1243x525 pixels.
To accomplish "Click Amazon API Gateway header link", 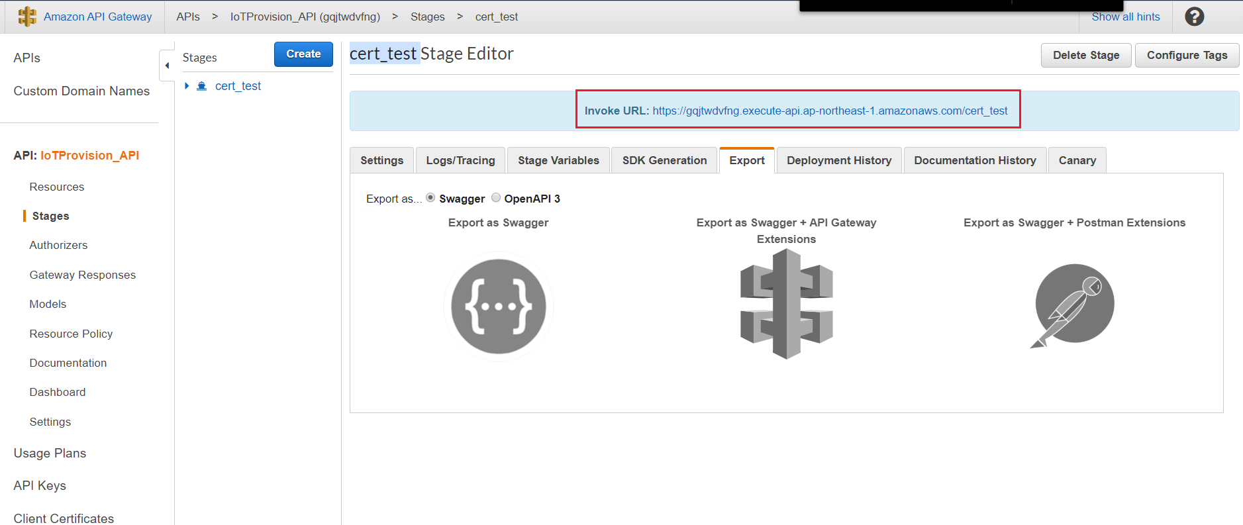I will 97,17.
